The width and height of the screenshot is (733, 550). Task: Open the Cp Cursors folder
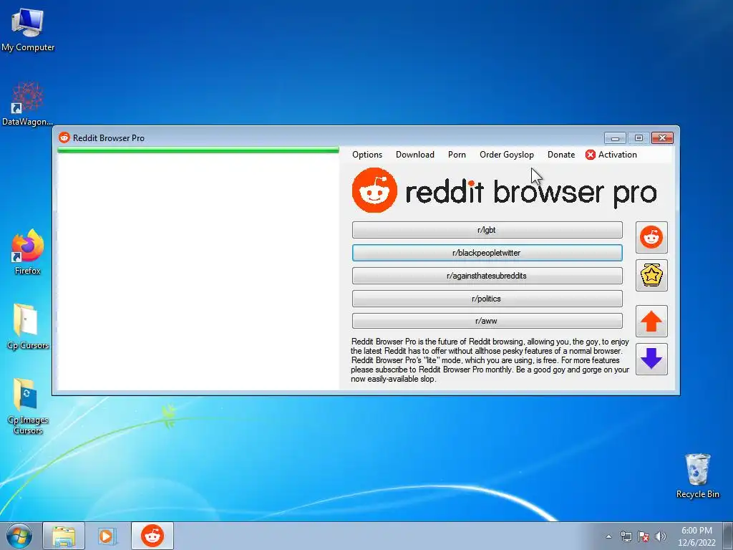28,327
